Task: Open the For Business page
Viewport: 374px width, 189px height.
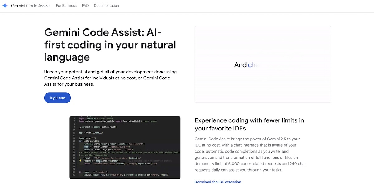Action: 66,6
